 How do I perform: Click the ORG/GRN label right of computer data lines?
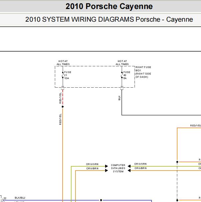(x=140, y=164)
